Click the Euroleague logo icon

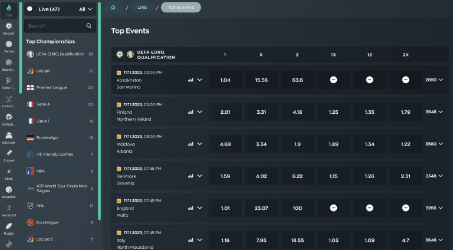30,222
